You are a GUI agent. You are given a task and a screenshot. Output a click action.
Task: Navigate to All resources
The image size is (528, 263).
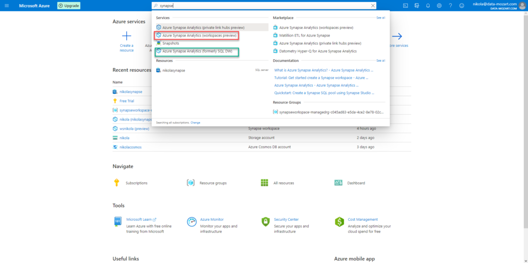click(284, 183)
